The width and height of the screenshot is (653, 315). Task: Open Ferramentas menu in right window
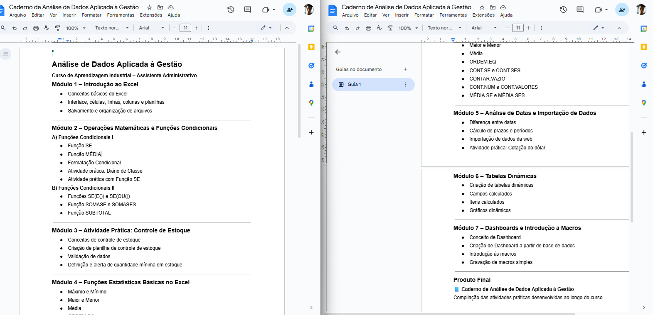[x=453, y=15]
